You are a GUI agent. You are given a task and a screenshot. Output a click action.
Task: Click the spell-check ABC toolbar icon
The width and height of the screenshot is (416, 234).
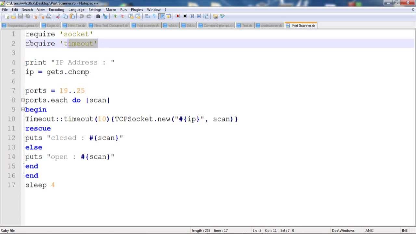[222, 16]
